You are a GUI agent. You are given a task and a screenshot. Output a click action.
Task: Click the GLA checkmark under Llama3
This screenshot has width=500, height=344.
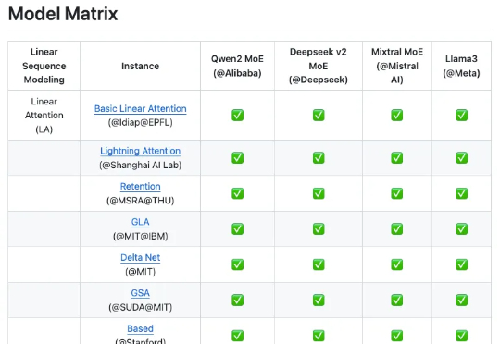(462, 228)
